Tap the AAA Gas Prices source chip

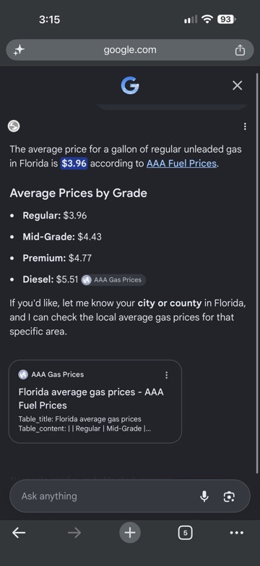point(113,280)
